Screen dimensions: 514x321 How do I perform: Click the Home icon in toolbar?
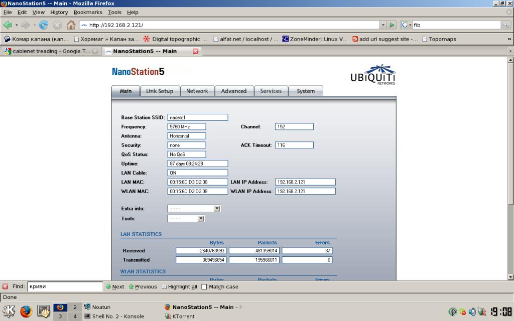(x=71, y=25)
